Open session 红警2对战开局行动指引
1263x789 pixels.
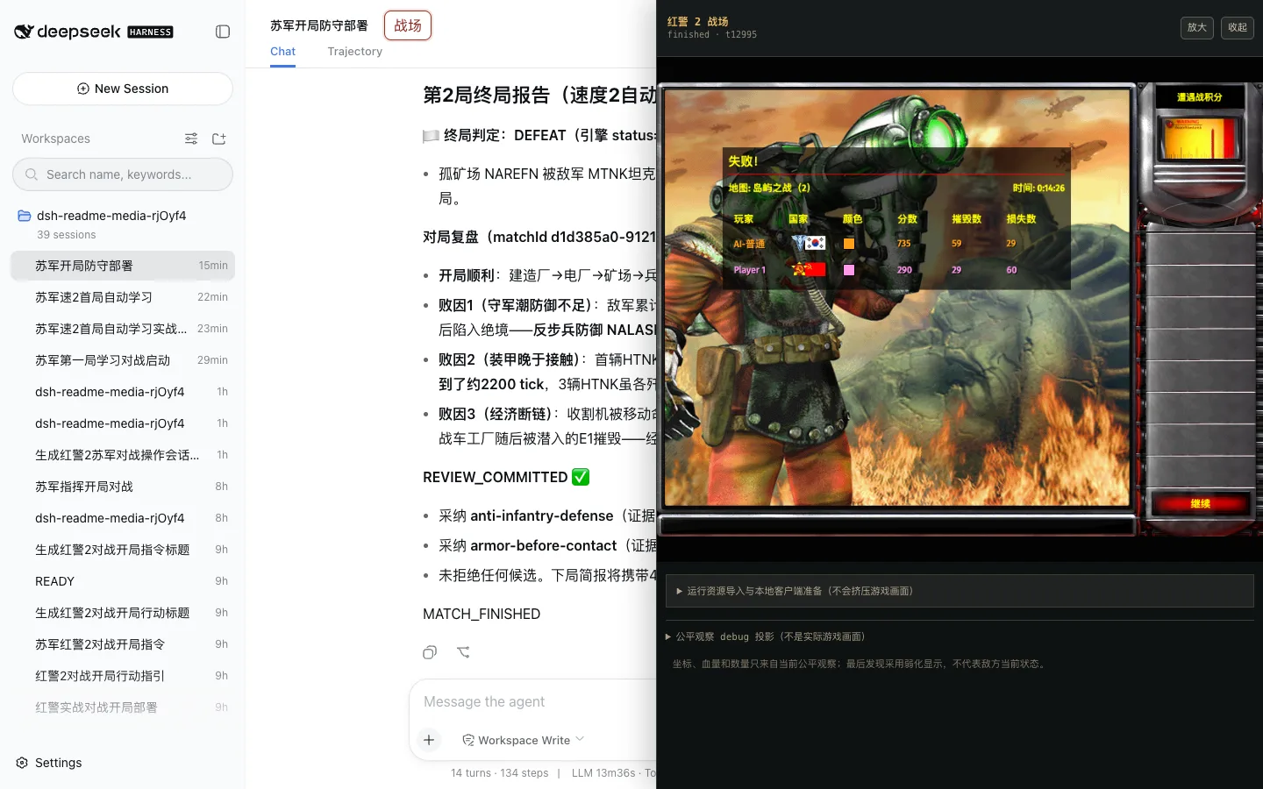(x=123, y=676)
